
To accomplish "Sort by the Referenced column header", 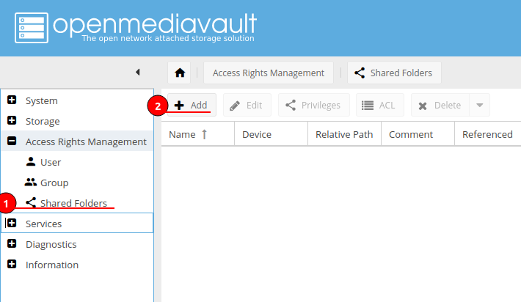I will (488, 134).
